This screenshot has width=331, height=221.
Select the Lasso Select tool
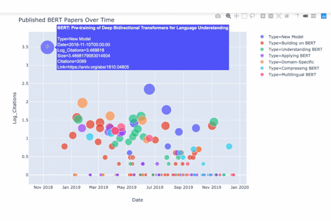point(252,16)
